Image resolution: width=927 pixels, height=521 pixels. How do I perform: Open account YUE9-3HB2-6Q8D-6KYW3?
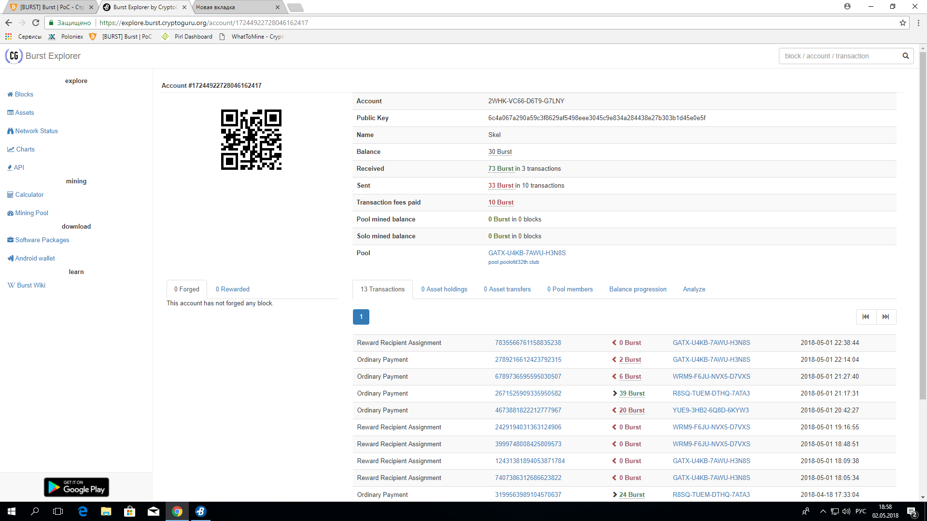[711, 411]
